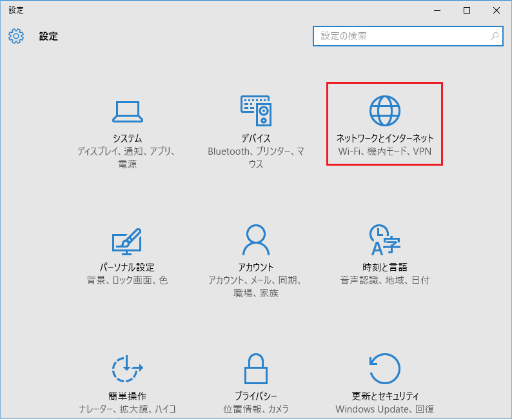Click the パーソナル設定 monitor and brush icon
Image resolution: width=512 pixels, height=419 pixels.
(x=127, y=241)
